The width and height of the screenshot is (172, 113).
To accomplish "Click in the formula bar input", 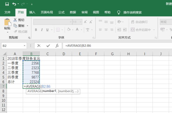I will pos(117,46).
